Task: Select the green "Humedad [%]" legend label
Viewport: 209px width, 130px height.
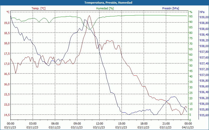Action: coord(105,8)
